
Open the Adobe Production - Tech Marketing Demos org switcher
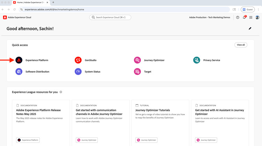click(x=210, y=17)
